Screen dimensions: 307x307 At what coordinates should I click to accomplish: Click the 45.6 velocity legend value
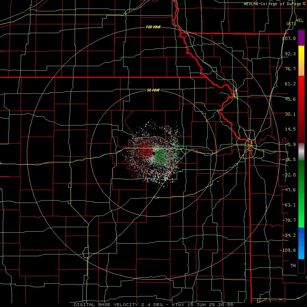[290, 99]
